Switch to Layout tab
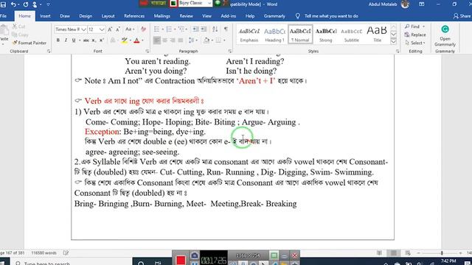Screen dimensions: 472x265 pos(108,16)
